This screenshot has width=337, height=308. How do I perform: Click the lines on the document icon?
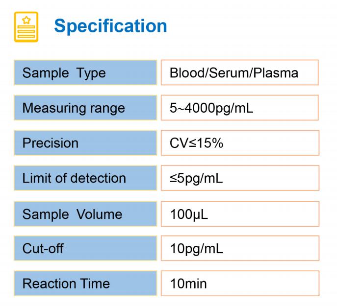(x=26, y=32)
